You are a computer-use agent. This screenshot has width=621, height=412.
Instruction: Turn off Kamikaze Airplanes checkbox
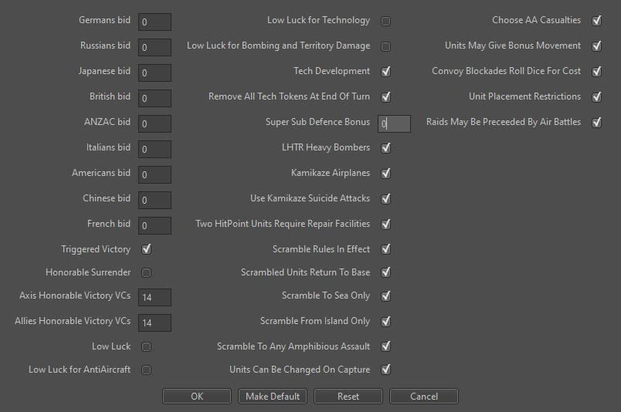tap(386, 173)
